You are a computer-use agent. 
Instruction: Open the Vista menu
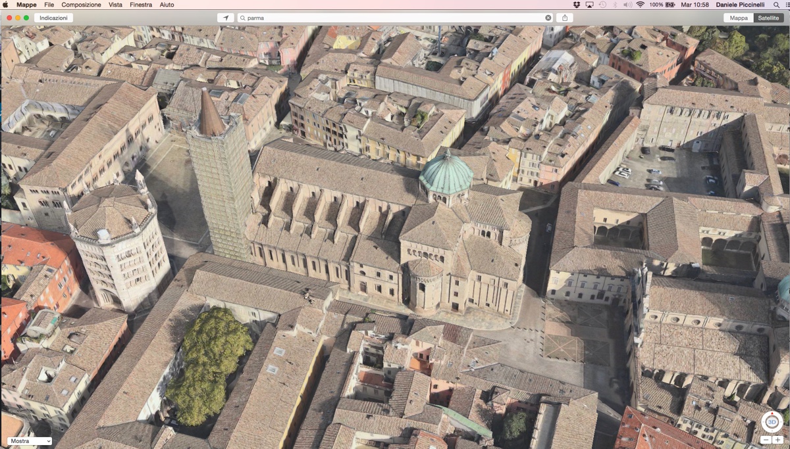click(115, 5)
